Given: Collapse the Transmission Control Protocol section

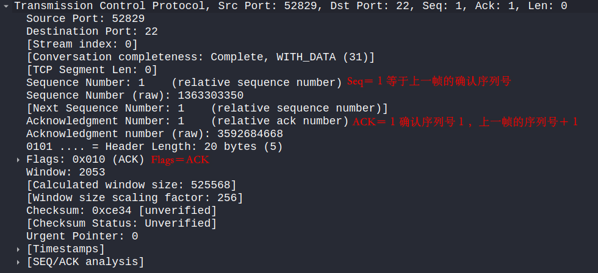Looking at the screenshot, I should [x=5, y=6].
